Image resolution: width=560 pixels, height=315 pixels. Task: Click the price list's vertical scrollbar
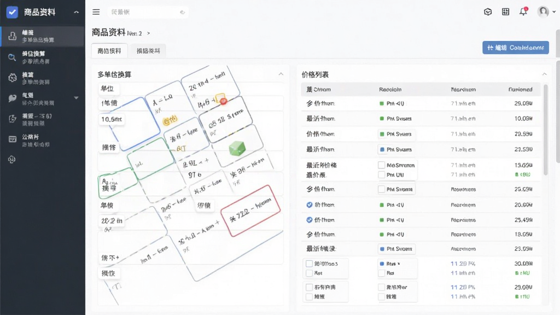pos(545,130)
